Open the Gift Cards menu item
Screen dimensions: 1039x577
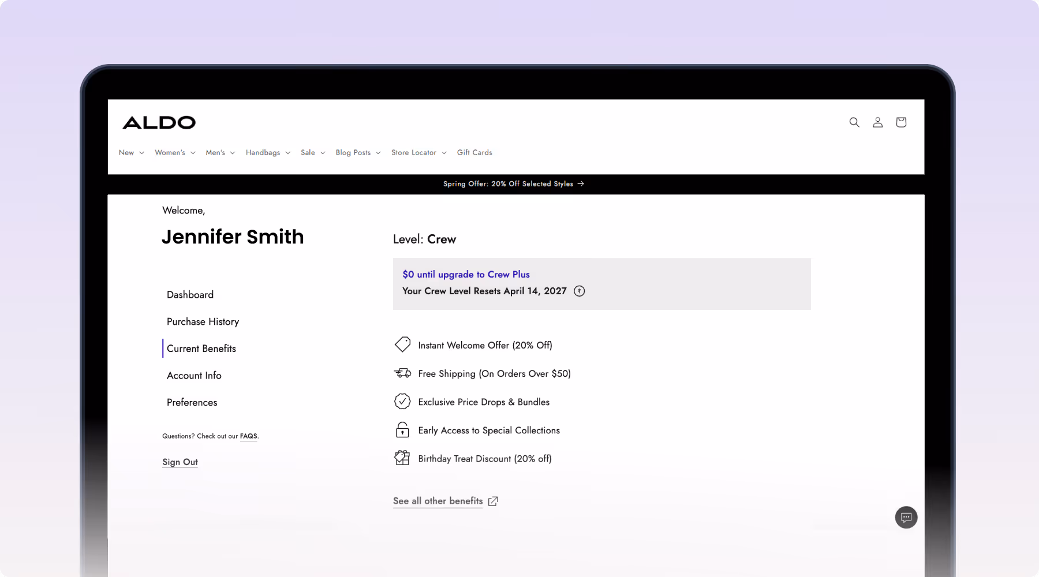[x=474, y=153]
